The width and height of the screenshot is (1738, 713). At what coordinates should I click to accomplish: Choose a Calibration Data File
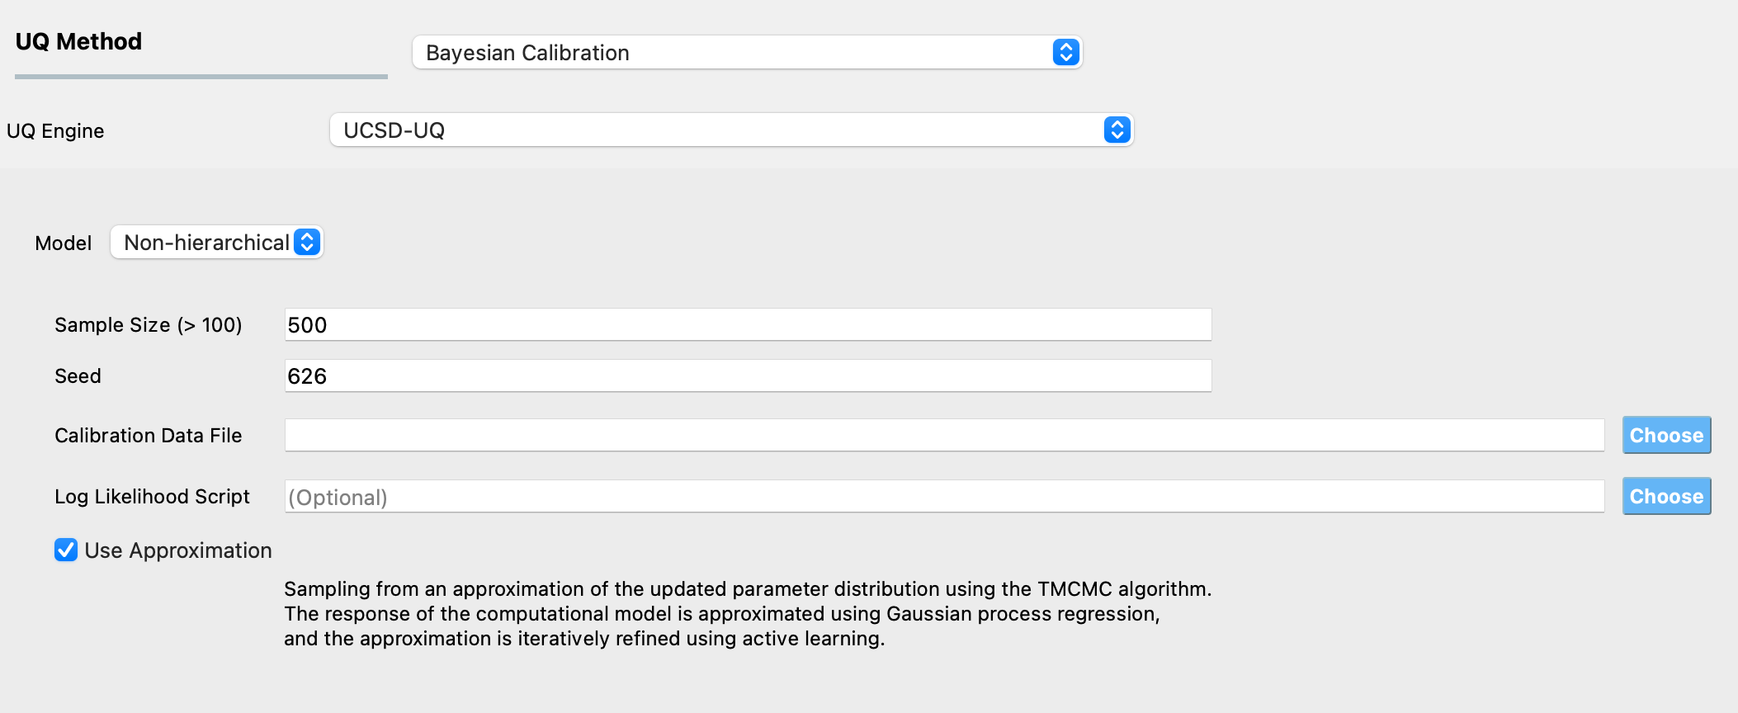(x=1666, y=435)
